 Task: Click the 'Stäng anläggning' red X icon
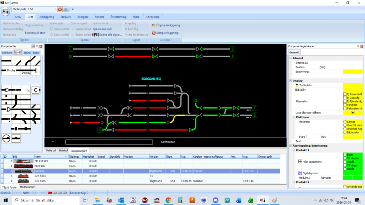(x=154, y=33)
